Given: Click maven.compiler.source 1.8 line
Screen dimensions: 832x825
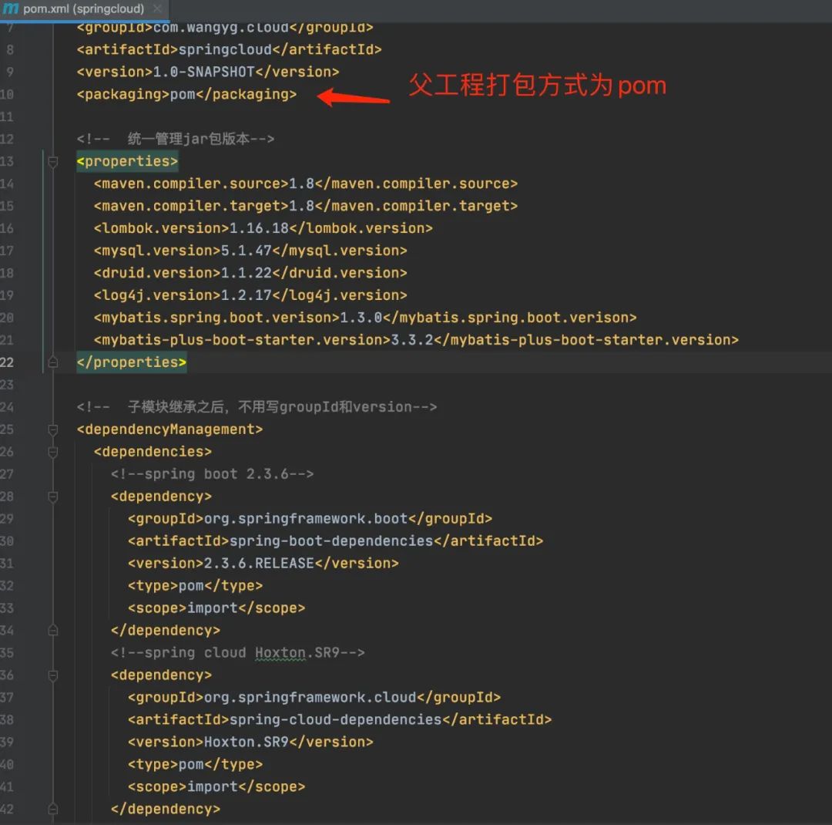Looking at the screenshot, I should click(x=306, y=184).
